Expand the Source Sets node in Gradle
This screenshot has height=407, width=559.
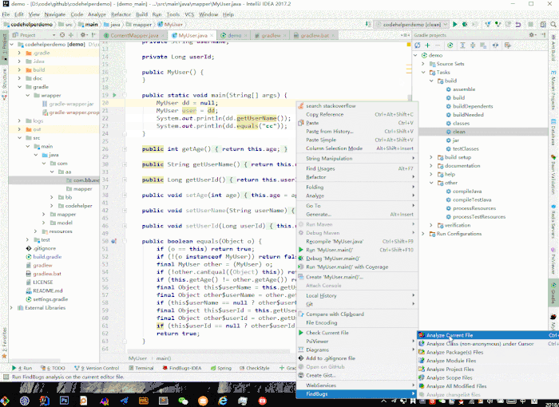424,64
